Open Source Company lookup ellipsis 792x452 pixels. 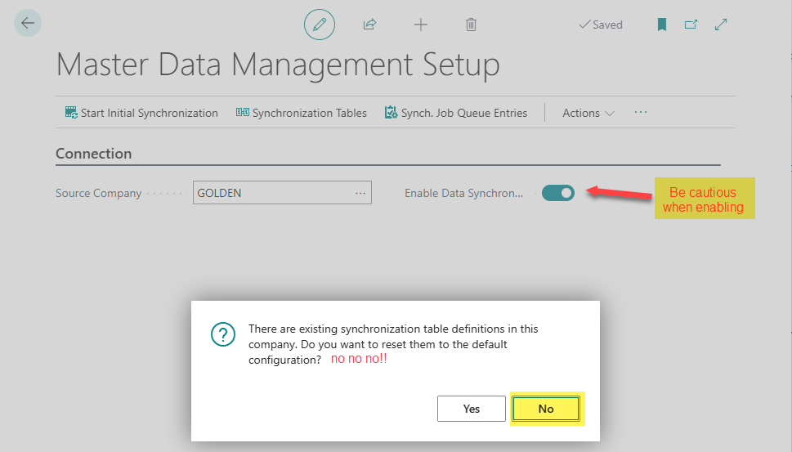tap(360, 193)
